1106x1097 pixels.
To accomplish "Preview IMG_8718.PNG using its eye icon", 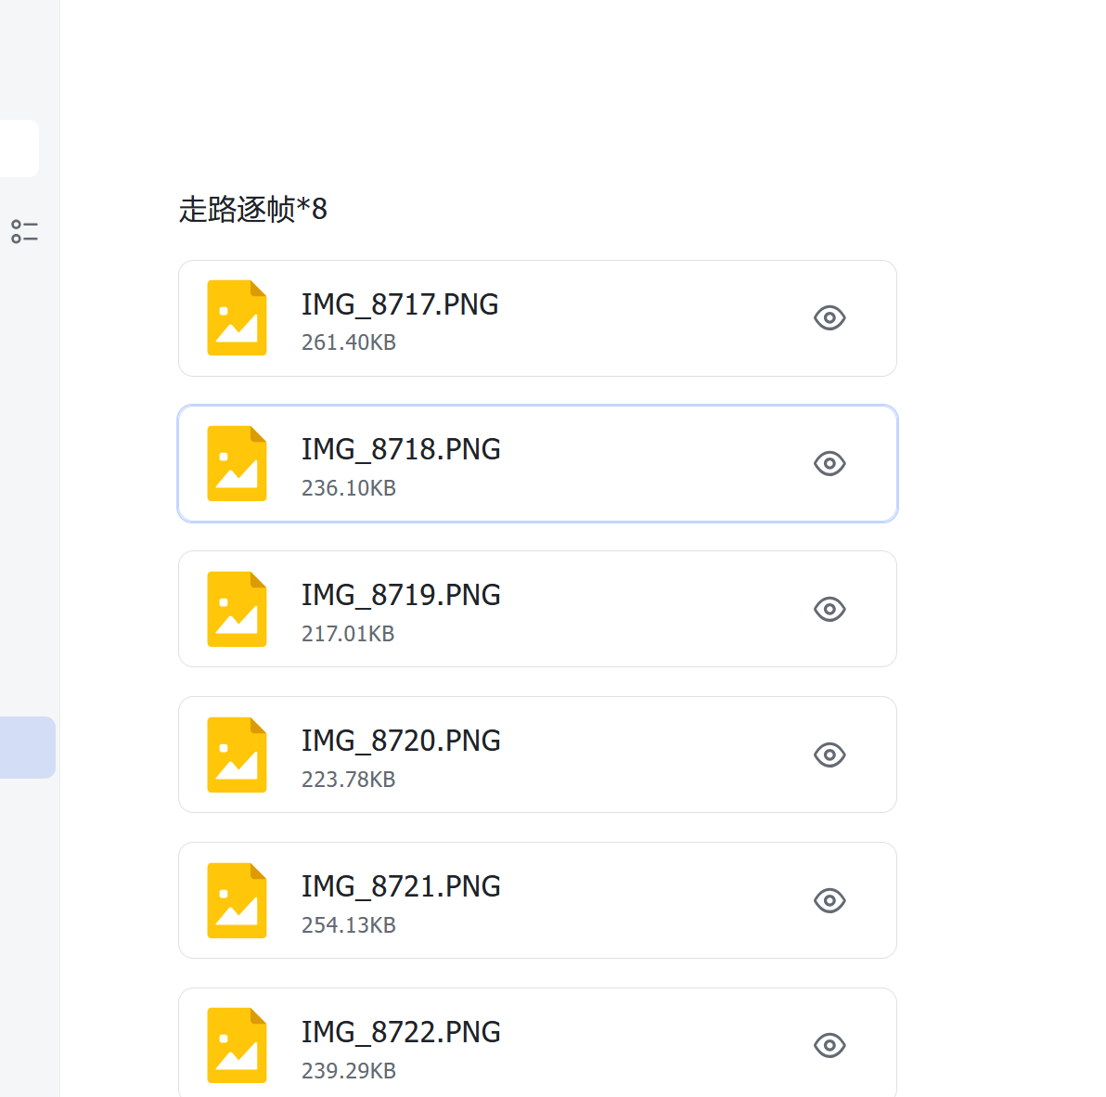I will point(829,464).
